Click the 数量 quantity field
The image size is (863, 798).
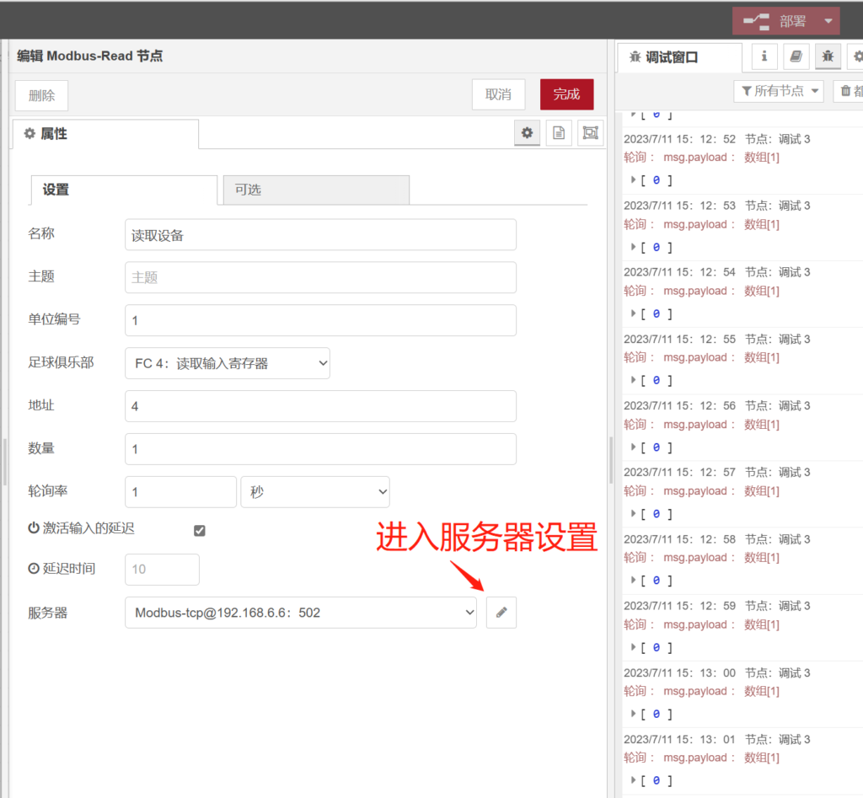coord(320,449)
